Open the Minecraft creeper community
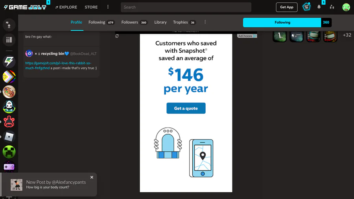354x199 pixels. 9,152
